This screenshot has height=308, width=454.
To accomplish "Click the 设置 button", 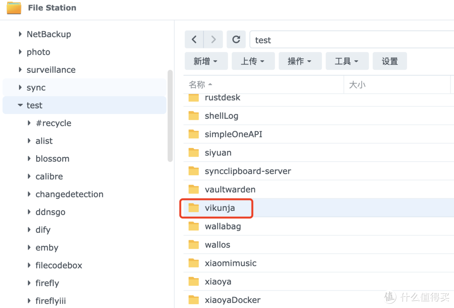I will pos(390,61).
